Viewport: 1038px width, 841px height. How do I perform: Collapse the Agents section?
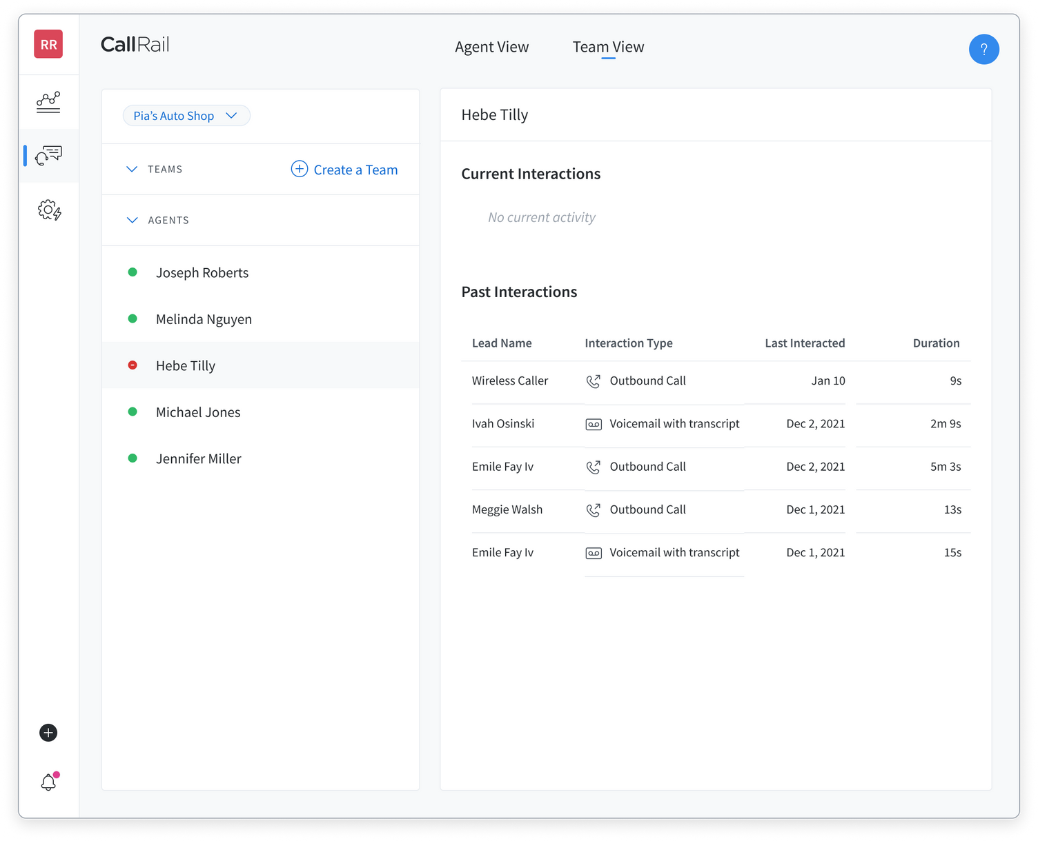coord(132,221)
